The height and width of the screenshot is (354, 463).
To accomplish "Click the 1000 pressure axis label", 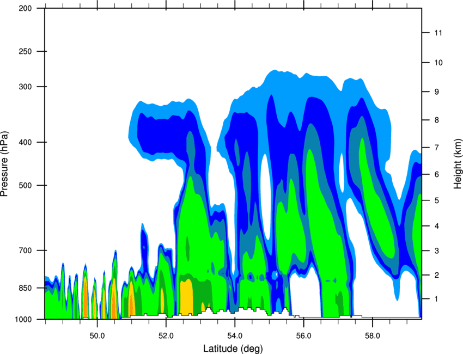I will point(23,319).
